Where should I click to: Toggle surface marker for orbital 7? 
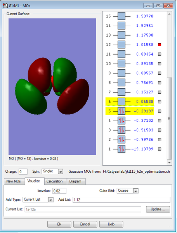point(160,92)
